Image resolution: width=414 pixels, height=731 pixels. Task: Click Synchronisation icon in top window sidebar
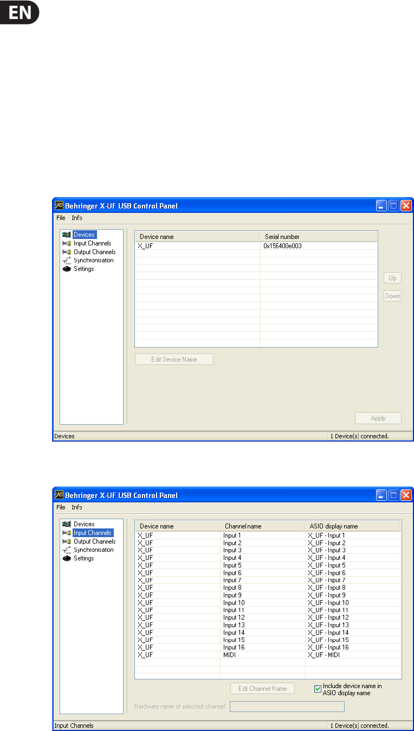(67, 260)
